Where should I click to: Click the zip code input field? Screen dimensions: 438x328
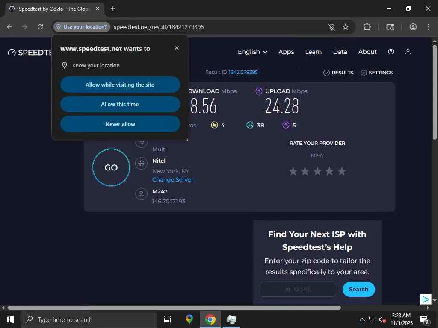298,289
